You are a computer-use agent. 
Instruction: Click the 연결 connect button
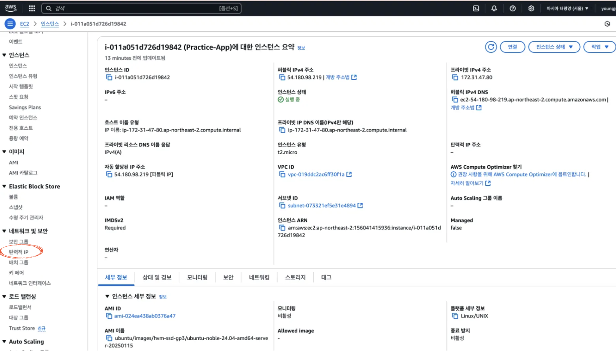(x=513, y=47)
